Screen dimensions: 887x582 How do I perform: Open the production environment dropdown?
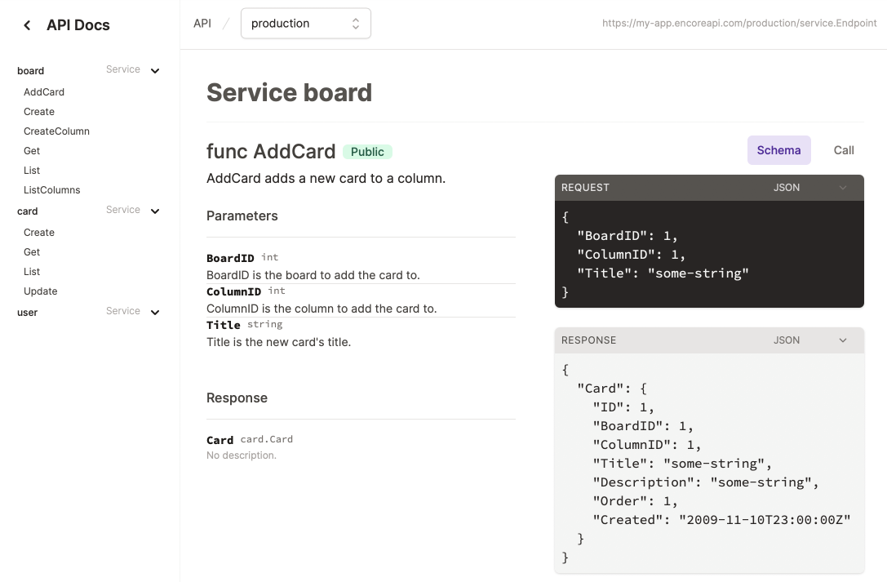[x=305, y=23]
